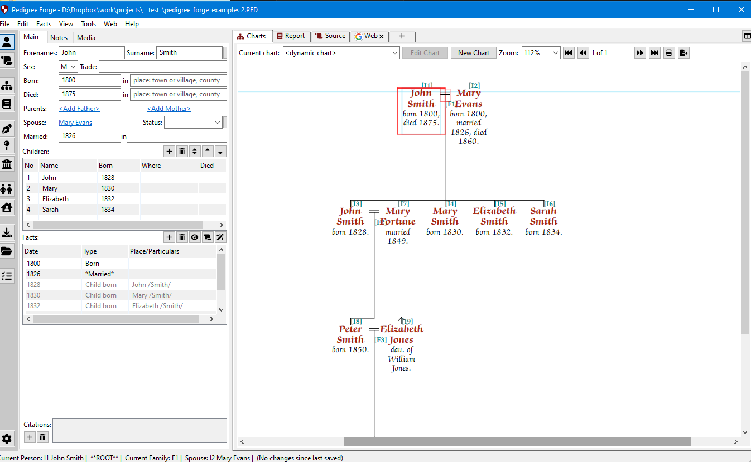Open the Sex dropdown

pos(68,67)
